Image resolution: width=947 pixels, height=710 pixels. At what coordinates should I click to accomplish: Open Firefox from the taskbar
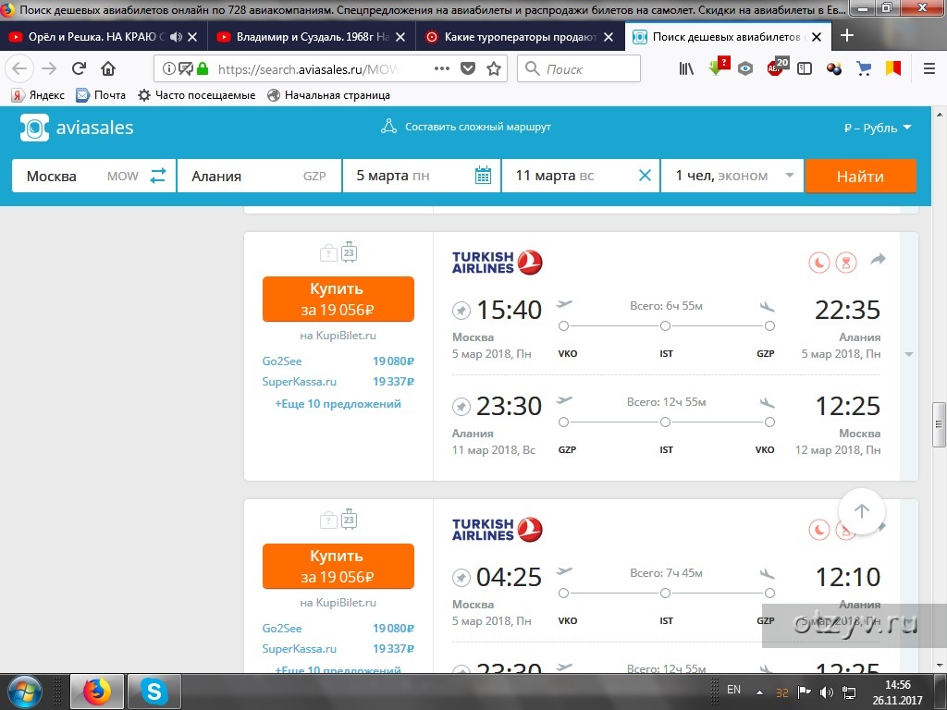point(97,692)
